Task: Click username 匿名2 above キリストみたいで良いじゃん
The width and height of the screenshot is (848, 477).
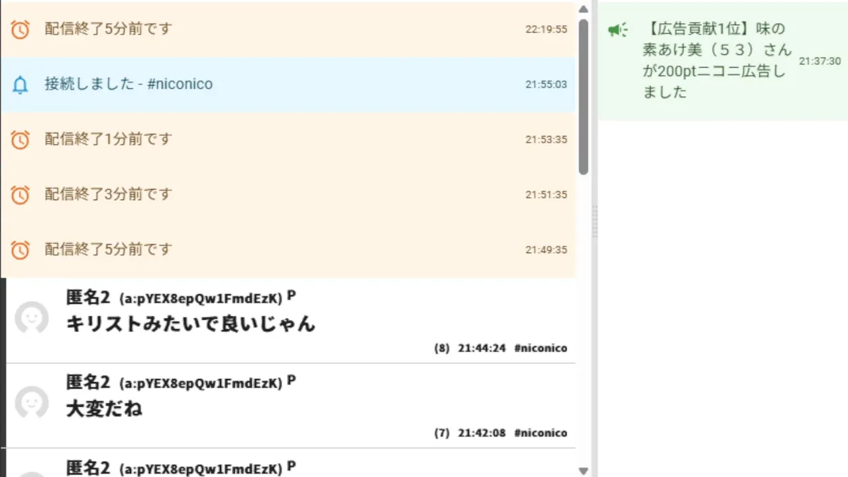Action: tap(88, 297)
